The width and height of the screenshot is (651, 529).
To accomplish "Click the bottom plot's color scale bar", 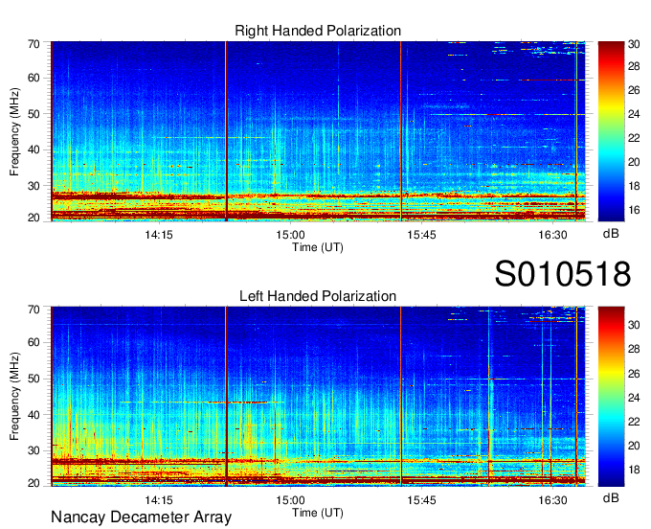I will pos(611,397).
